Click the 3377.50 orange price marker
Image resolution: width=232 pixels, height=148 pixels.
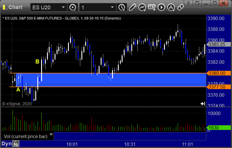tap(219, 87)
